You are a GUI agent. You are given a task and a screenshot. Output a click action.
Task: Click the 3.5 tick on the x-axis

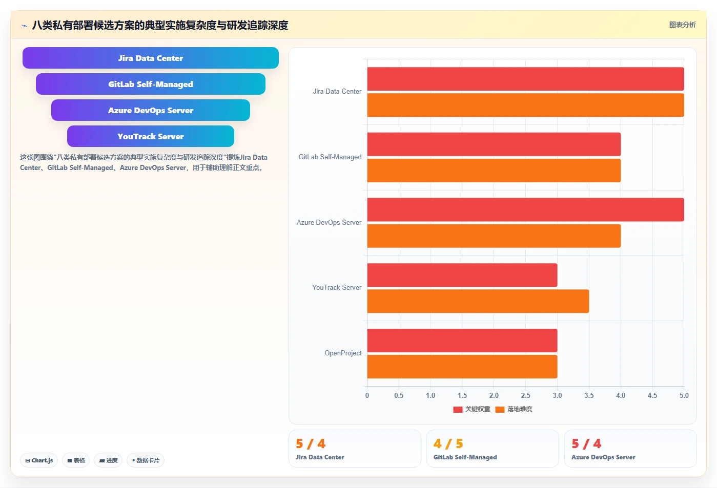click(x=589, y=395)
